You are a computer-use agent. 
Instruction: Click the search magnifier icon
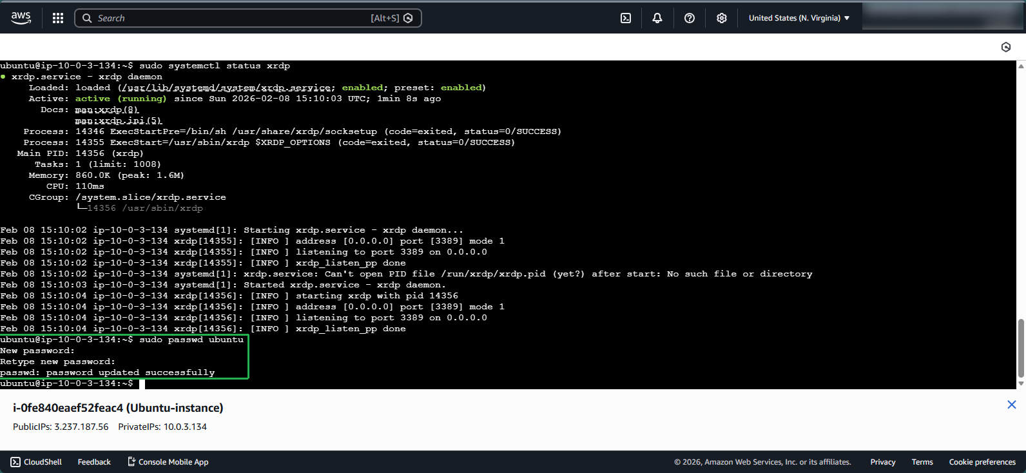(x=87, y=18)
